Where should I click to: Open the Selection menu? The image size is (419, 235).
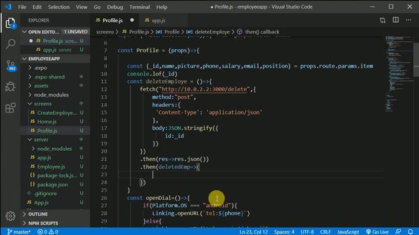58,7
